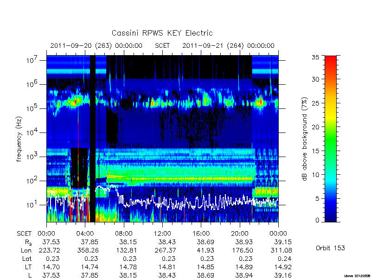The image size is (371, 278).
Task: Select end date 2011-09-21 (264) 00:00:00
Action: point(228,45)
